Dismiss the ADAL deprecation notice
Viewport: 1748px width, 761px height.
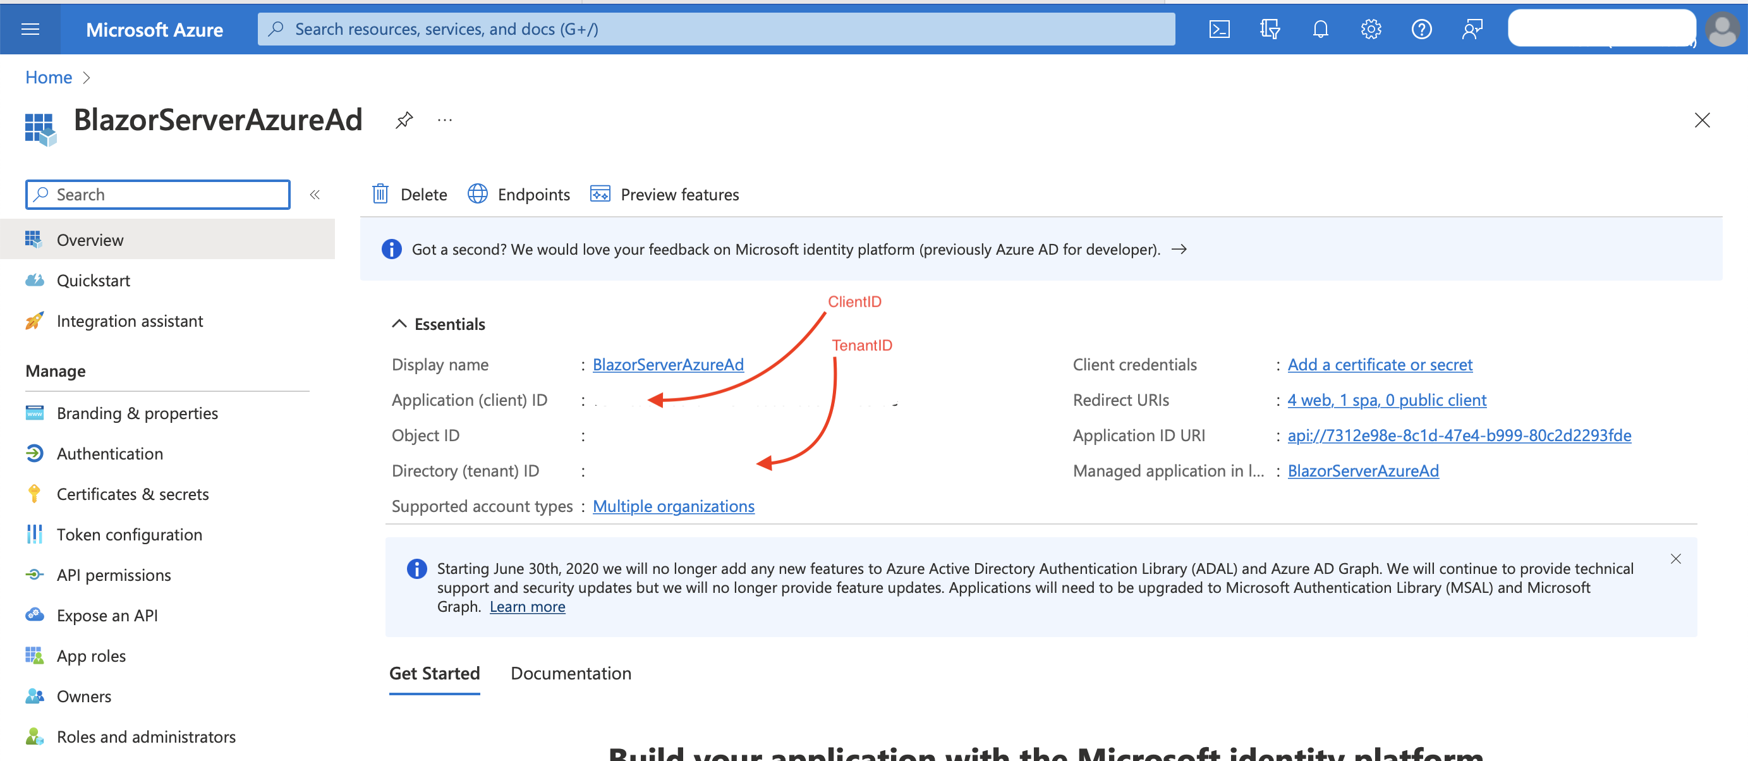(1675, 559)
